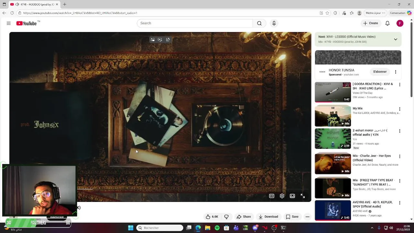Open a new browser tab
Image resolution: width=414 pixels, height=233 pixels.
point(65,4)
